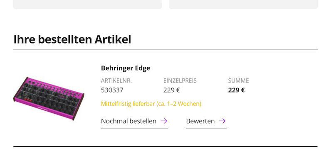Screen dimensions: 331x166
Task: Click the Behringer logo on the synthesizer
Action: click(43, 109)
